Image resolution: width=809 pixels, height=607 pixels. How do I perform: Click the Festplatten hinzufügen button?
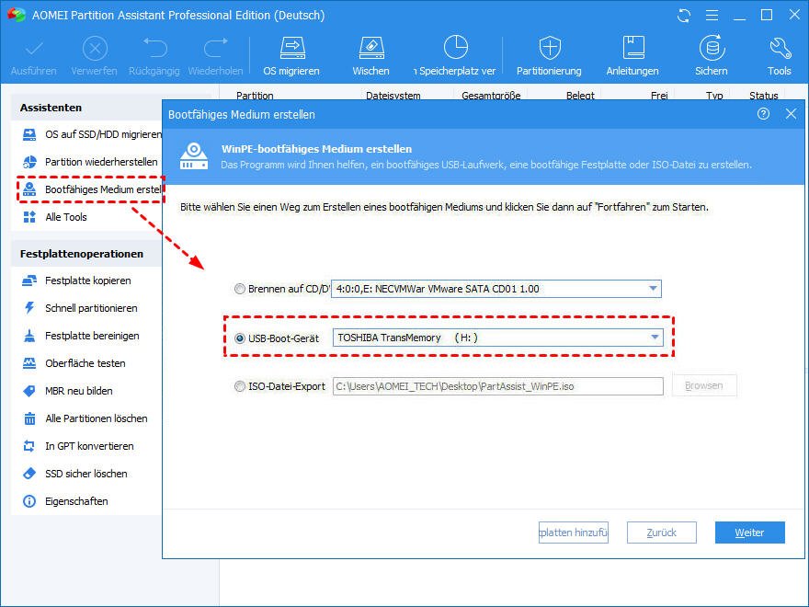pos(574,533)
